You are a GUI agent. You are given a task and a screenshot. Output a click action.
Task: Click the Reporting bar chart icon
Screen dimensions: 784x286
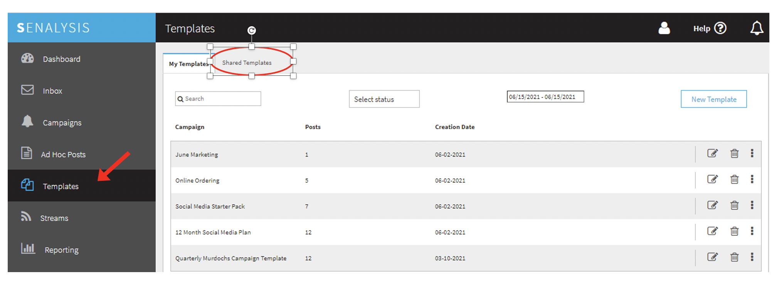(x=28, y=248)
